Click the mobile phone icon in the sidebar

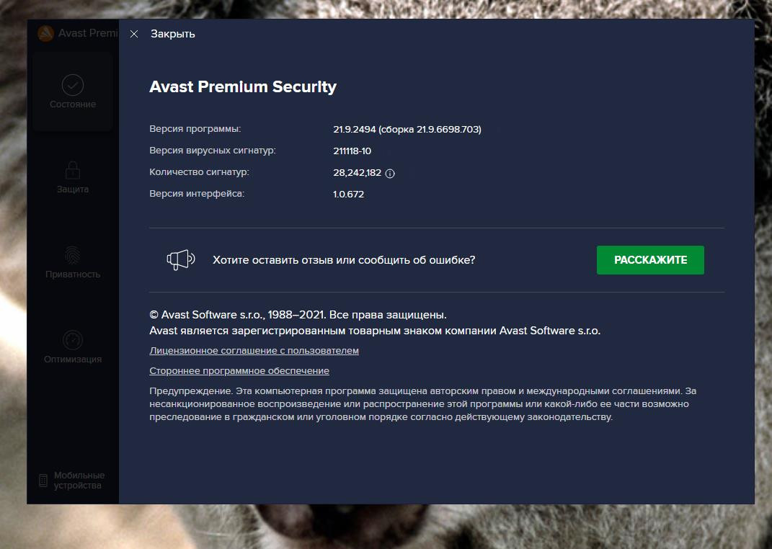tap(43, 480)
